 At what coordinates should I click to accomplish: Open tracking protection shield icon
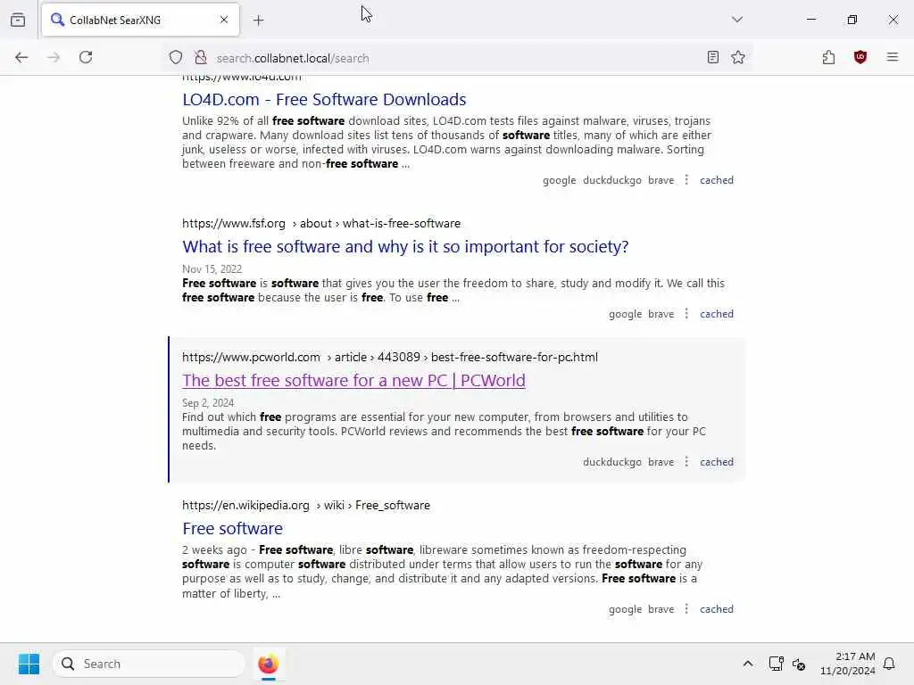coord(176,57)
